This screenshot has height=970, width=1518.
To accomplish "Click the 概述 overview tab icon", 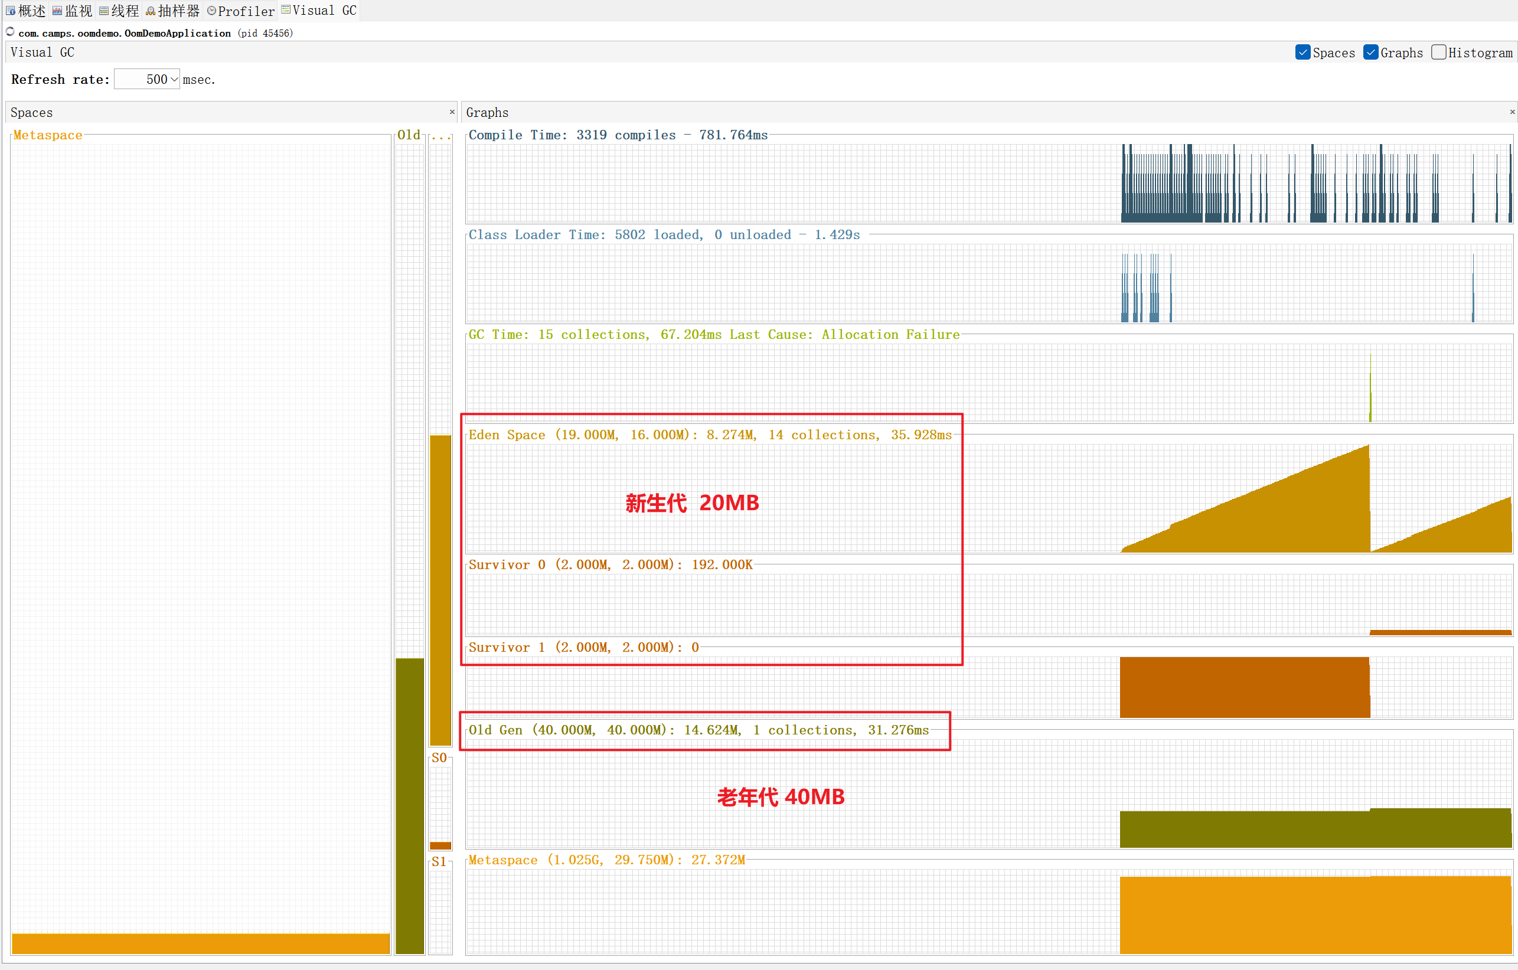I will [x=11, y=11].
